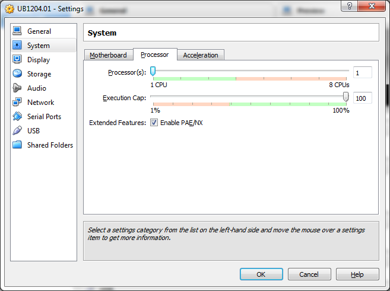Select the Audio speaker icon
The height and width of the screenshot is (291, 390).
17,88
